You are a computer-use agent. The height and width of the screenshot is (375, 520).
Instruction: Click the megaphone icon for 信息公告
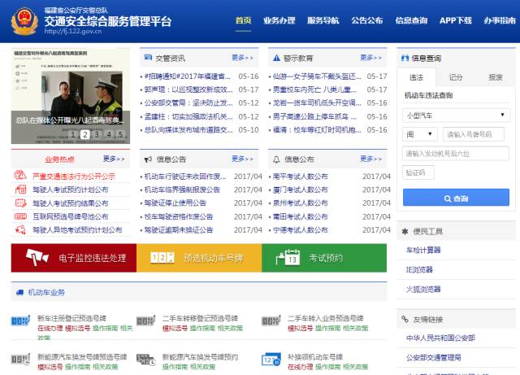[148, 159]
